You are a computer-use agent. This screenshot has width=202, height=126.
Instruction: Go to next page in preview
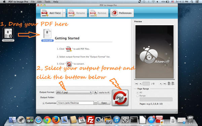point(161,84)
